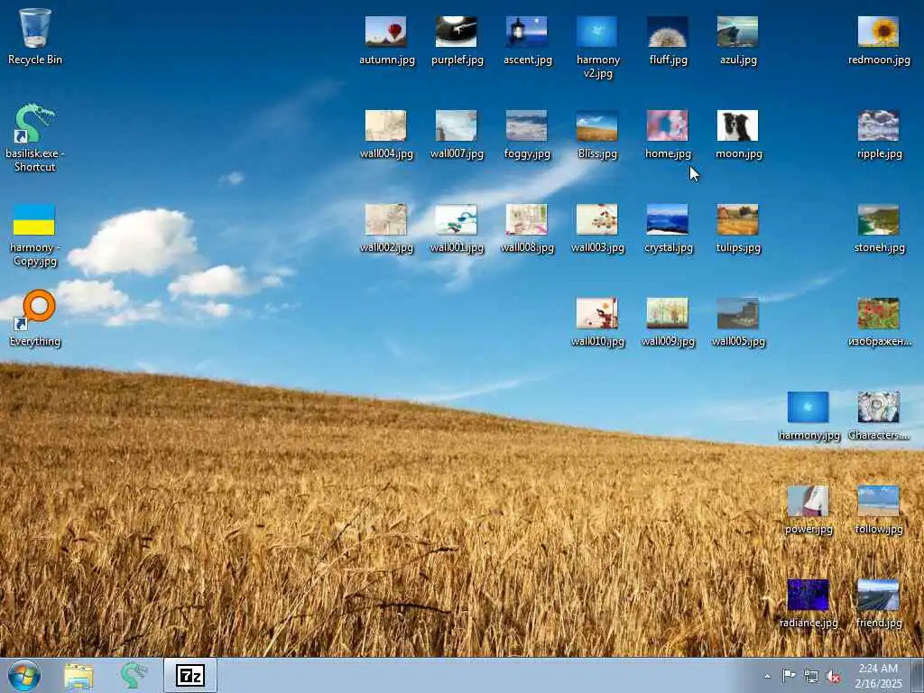This screenshot has width=924, height=693.
Task: Select radiance.jpg purple image file
Action: pos(808,604)
